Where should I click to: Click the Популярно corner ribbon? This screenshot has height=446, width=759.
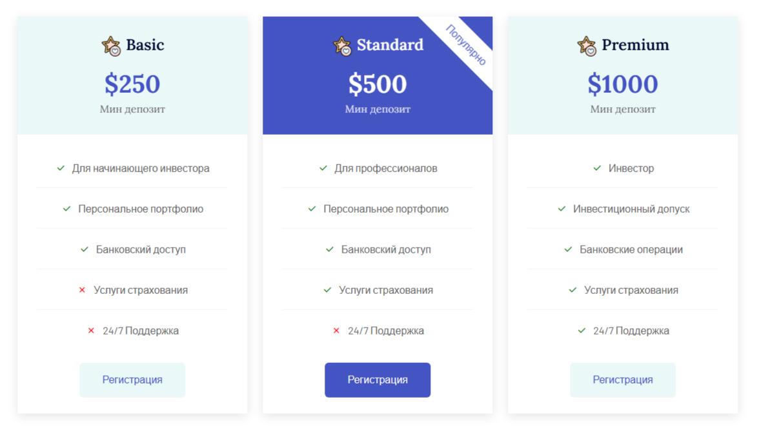point(466,44)
